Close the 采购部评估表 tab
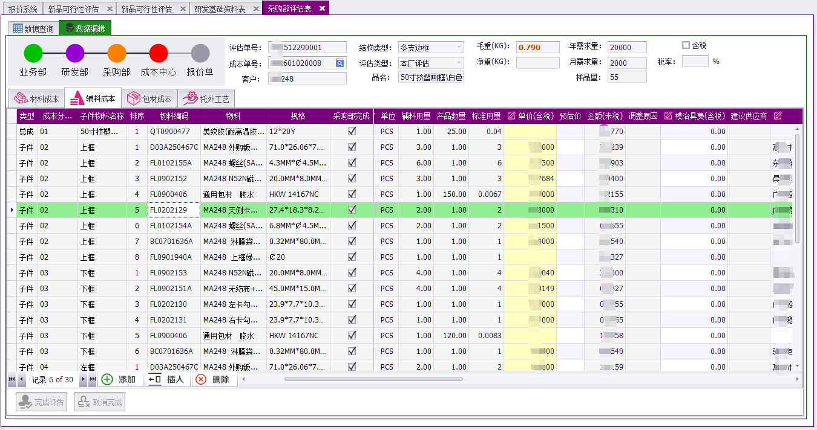This screenshot has width=817, height=430. [322, 8]
